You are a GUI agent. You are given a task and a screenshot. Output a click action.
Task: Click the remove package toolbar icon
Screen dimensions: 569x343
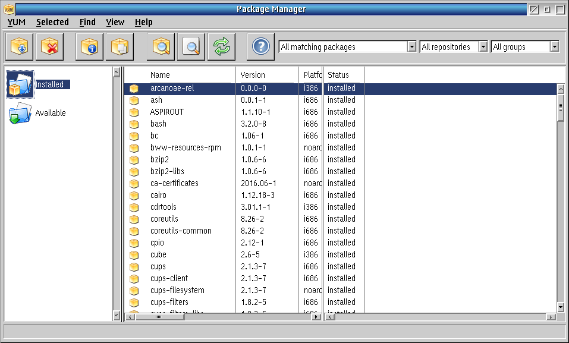(x=50, y=47)
